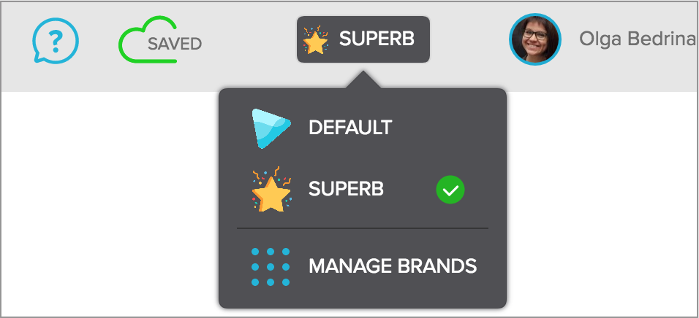This screenshot has width=699, height=318.
Task: Open Olga Bedrina's profile avatar
Action: 535,39
